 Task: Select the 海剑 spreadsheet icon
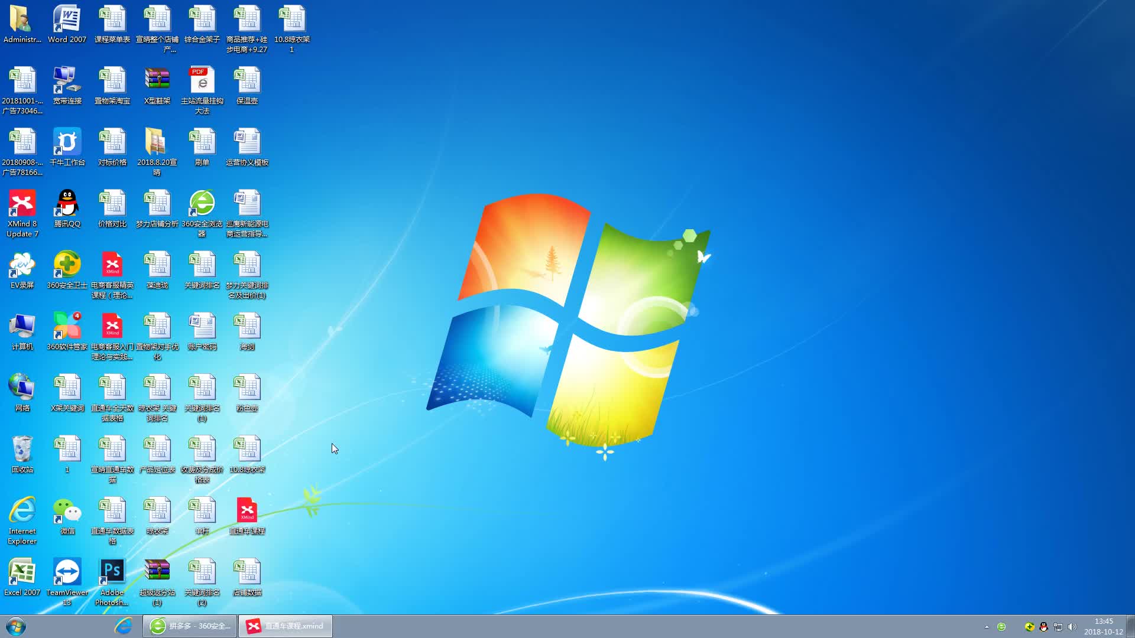pos(247,331)
